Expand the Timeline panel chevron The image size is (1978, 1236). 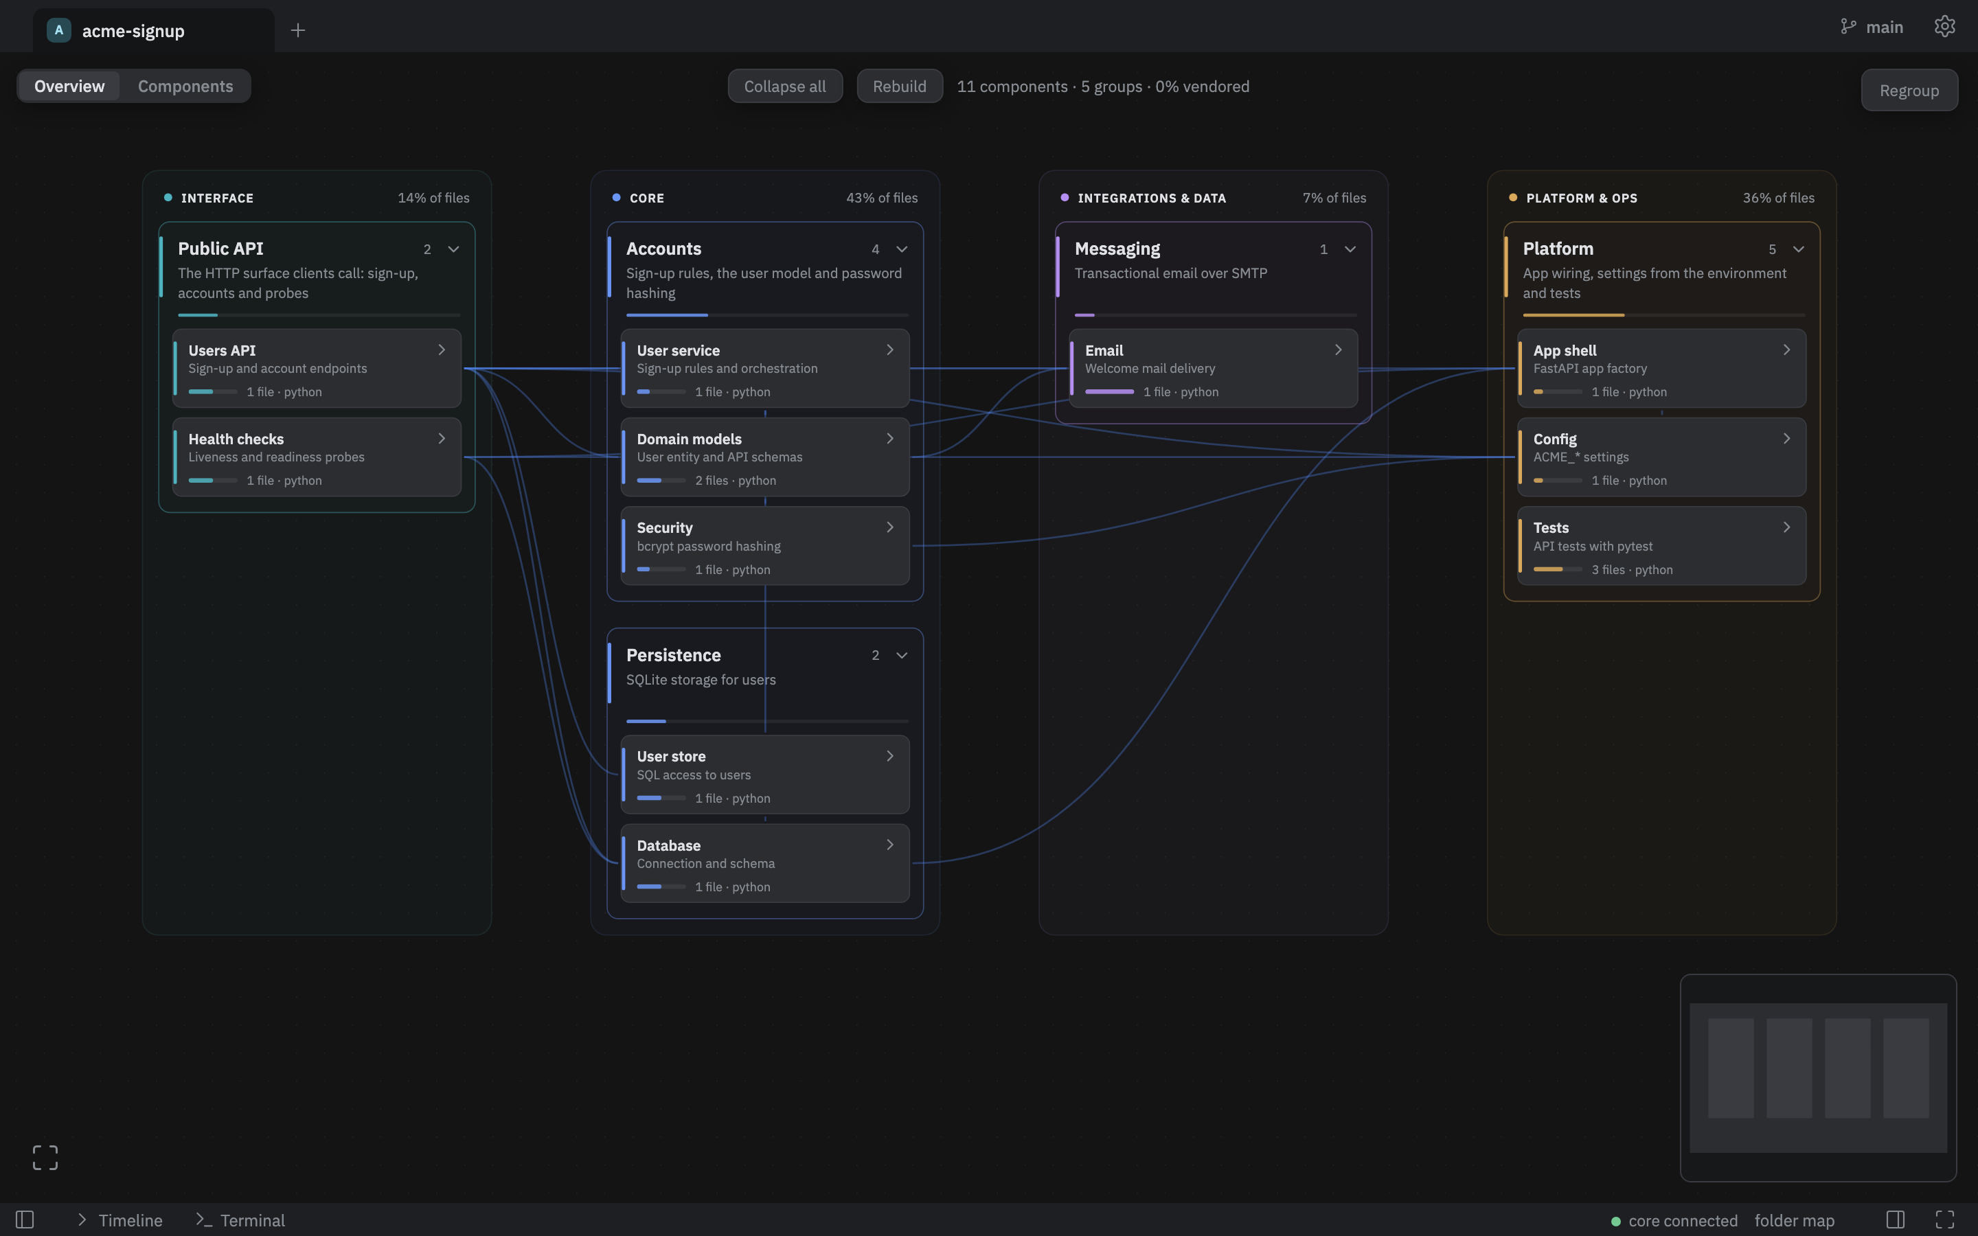pos(82,1220)
